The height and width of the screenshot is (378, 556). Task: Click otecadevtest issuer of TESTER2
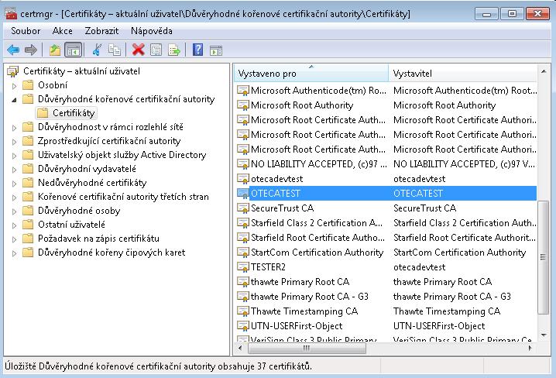tap(419, 267)
